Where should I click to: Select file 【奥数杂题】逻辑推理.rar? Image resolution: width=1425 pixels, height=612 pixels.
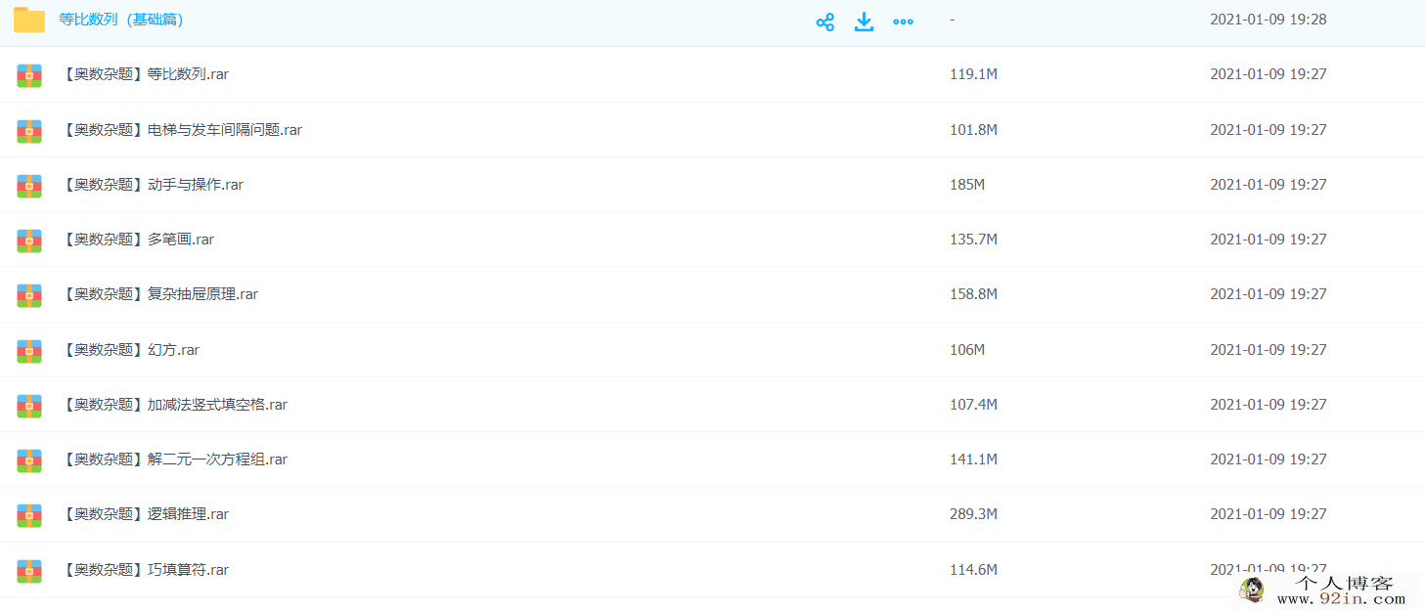(144, 514)
